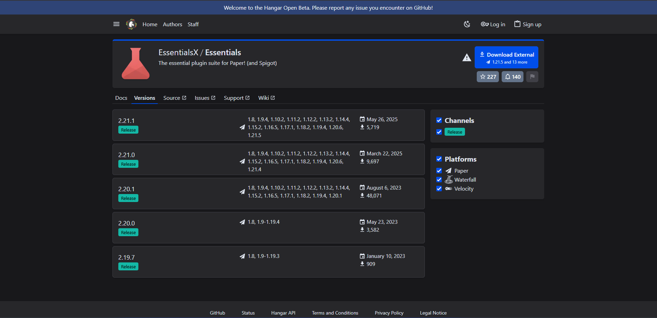
Task: Open the Staff page
Action: tap(193, 24)
